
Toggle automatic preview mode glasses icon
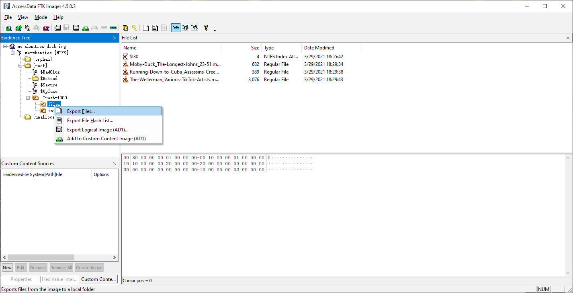click(x=176, y=28)
